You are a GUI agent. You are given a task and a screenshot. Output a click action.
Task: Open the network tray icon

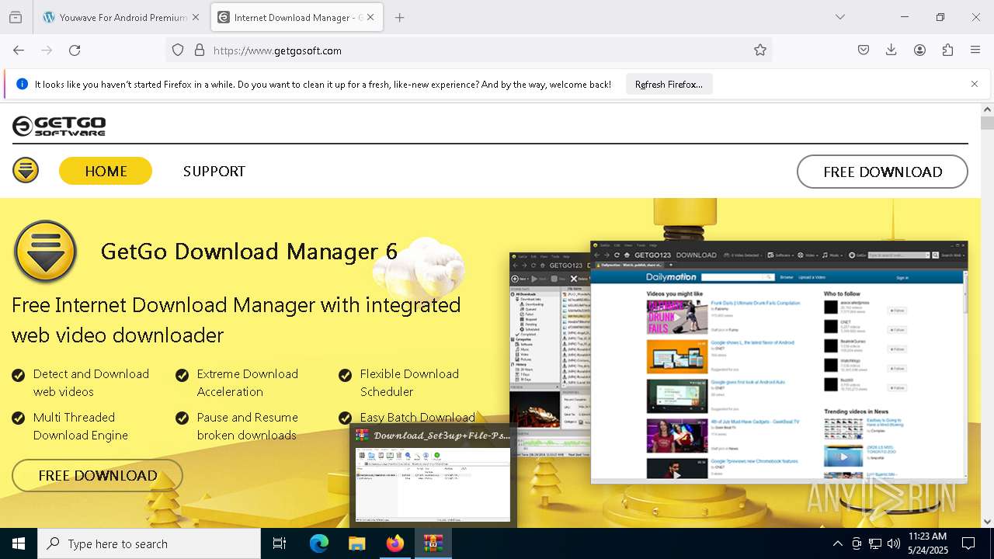[875, 543]
